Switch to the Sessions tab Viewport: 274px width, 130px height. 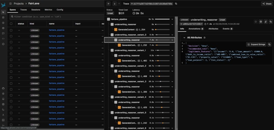(36, 10)
